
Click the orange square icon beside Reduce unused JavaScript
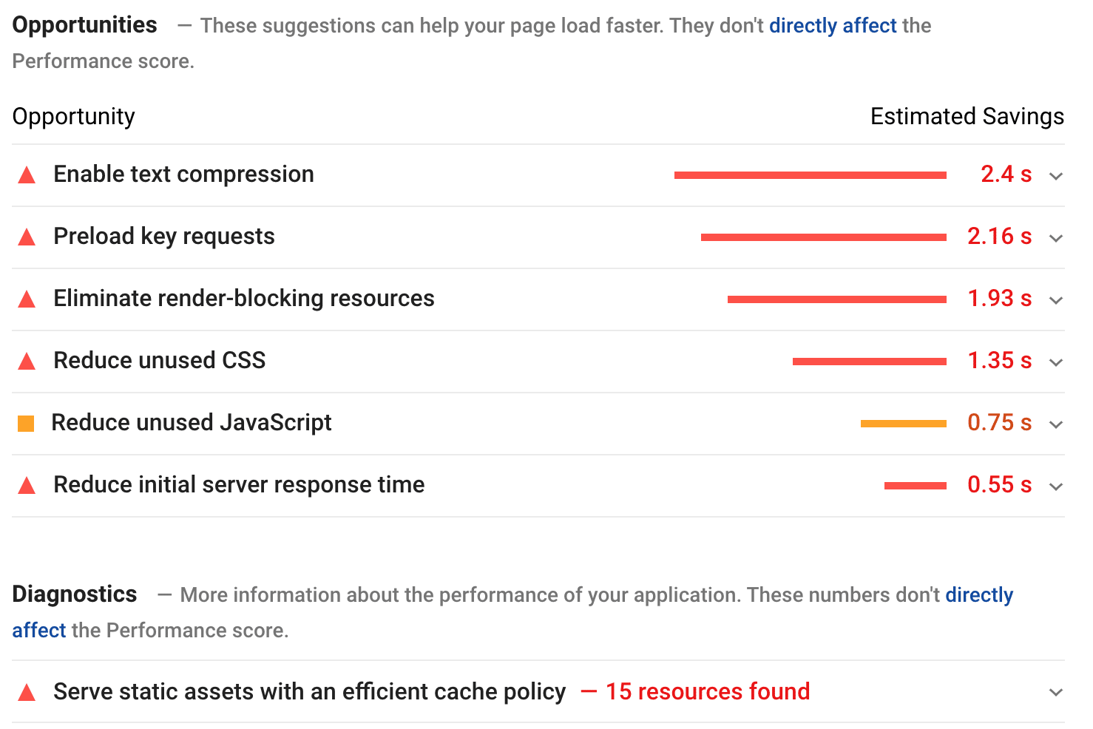click(26, 422)
